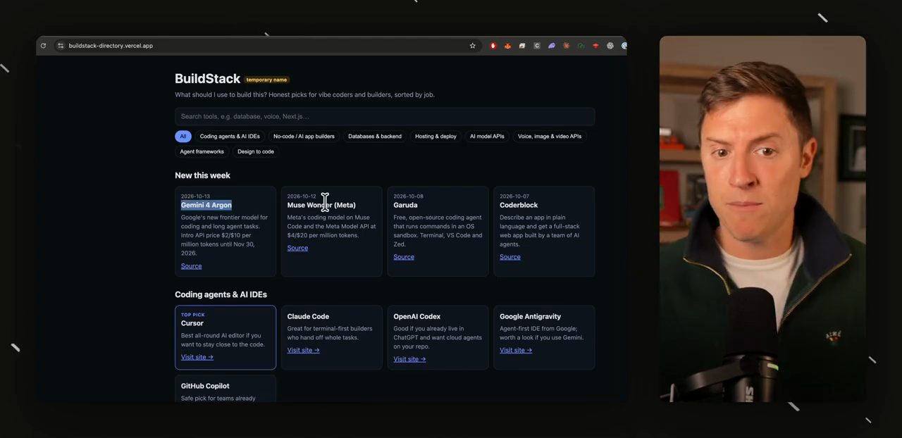The image size is (902, 438).
Task: Click the date '2026-10-13' on Gemini card
Action: coord(195,196)
